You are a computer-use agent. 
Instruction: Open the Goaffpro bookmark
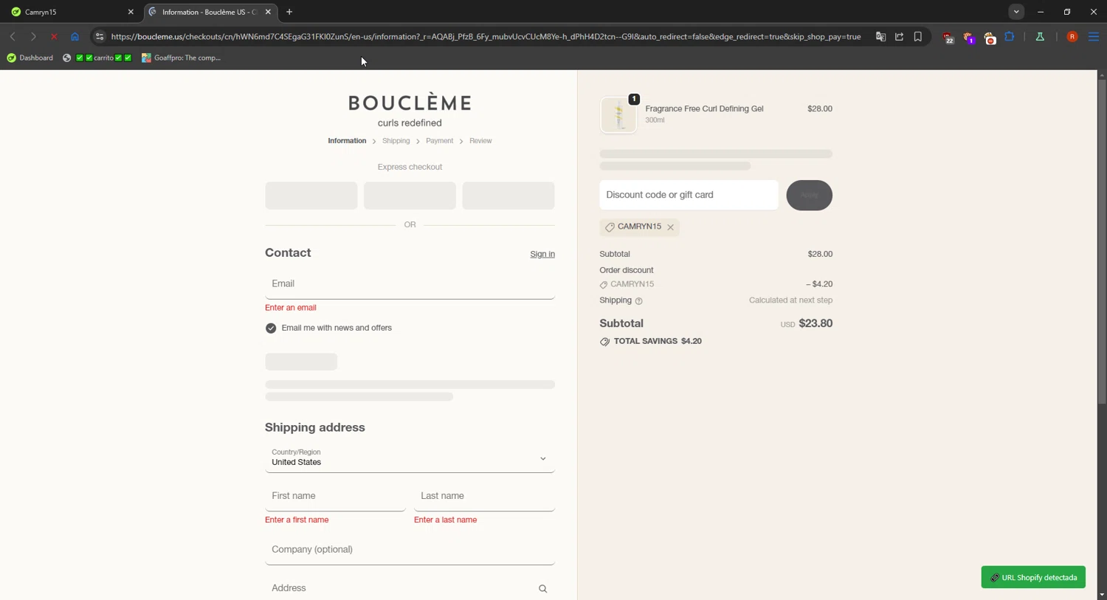point(182,58)
